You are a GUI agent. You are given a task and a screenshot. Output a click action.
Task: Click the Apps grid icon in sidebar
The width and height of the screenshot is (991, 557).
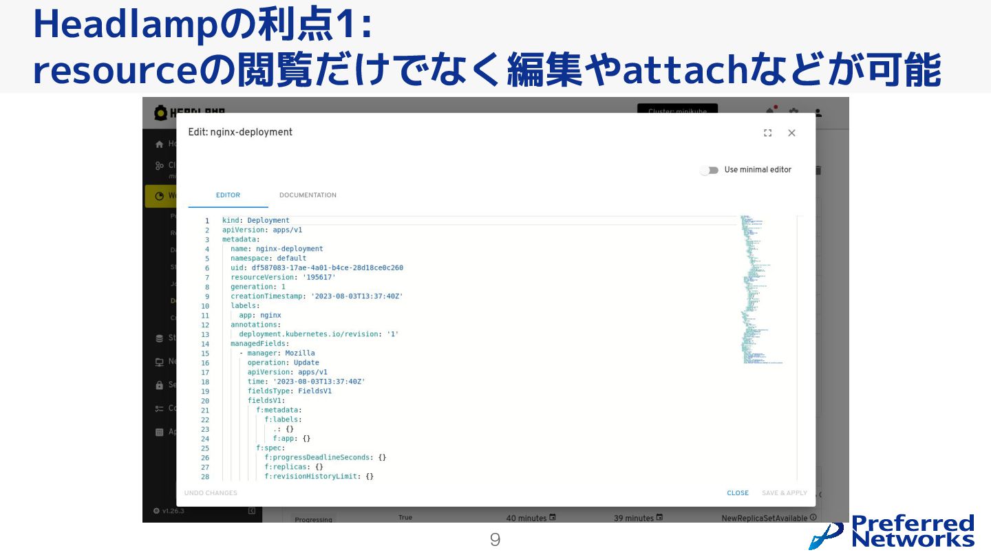(160, 432)
